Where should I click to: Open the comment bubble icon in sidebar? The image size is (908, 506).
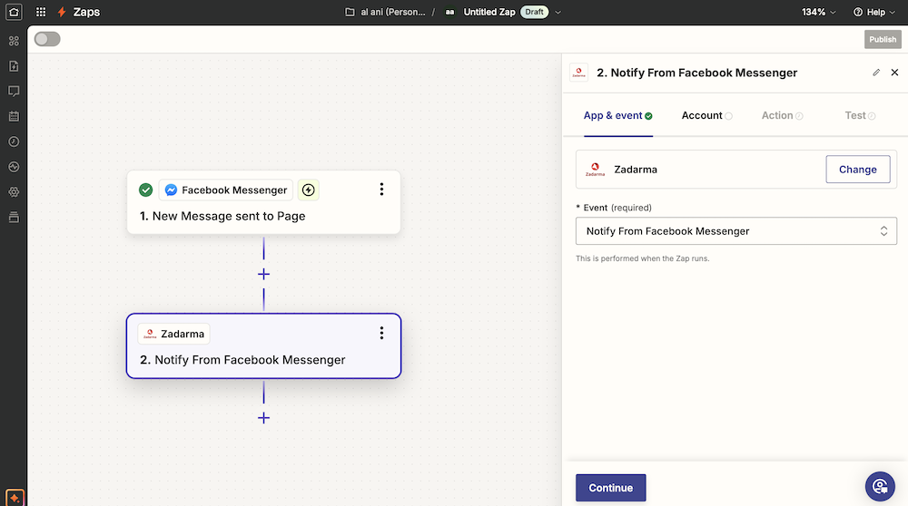[14, 92]
